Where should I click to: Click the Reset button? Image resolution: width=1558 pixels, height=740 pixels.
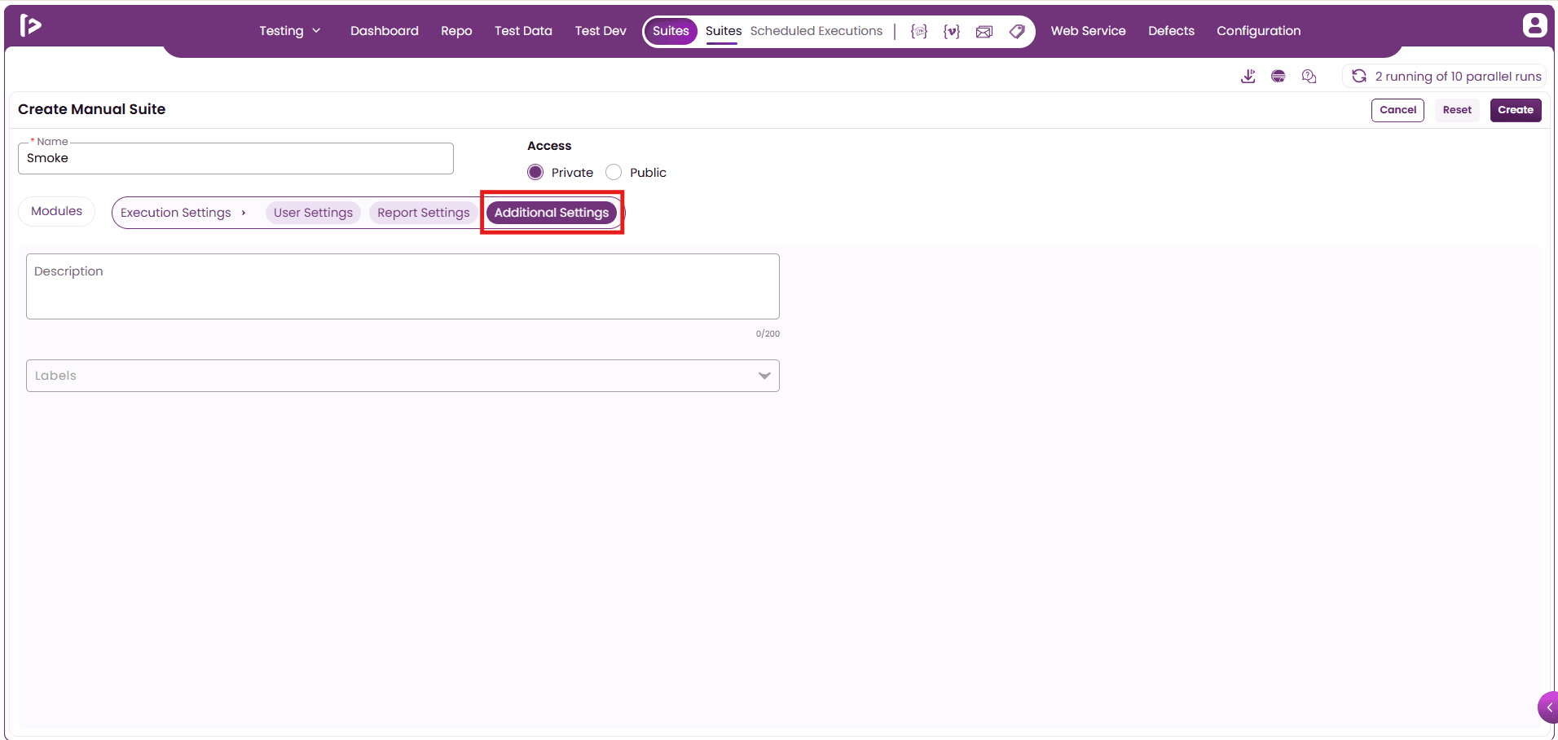(x=1457, y=110)
